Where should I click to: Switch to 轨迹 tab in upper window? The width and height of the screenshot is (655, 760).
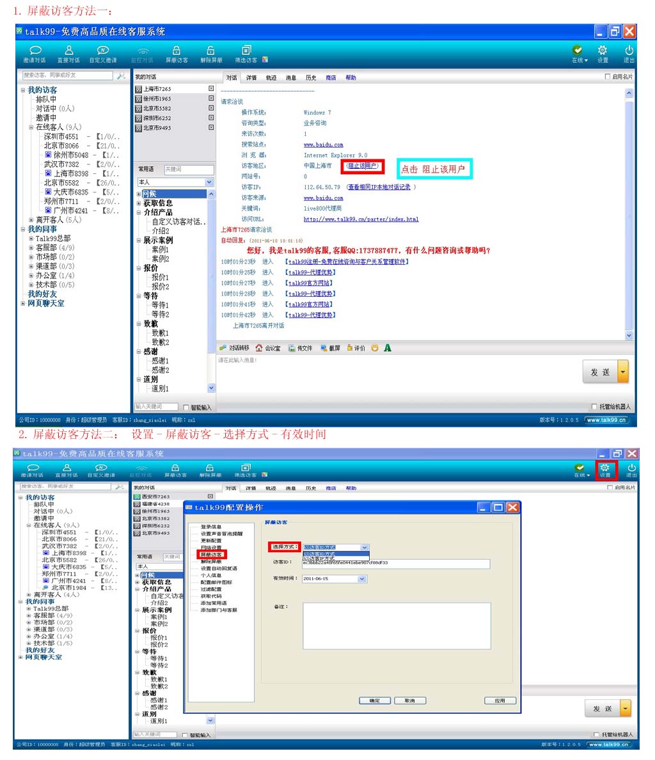pos(271,77)
